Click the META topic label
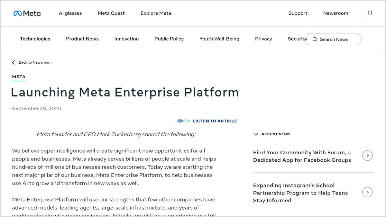The height and width of the screenshot is (217, 386). point(19,77)
